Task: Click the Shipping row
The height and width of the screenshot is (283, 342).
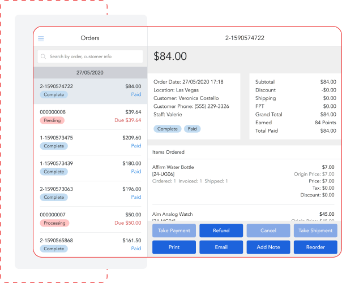Action: pyautogui.click(x=296, y=98)
